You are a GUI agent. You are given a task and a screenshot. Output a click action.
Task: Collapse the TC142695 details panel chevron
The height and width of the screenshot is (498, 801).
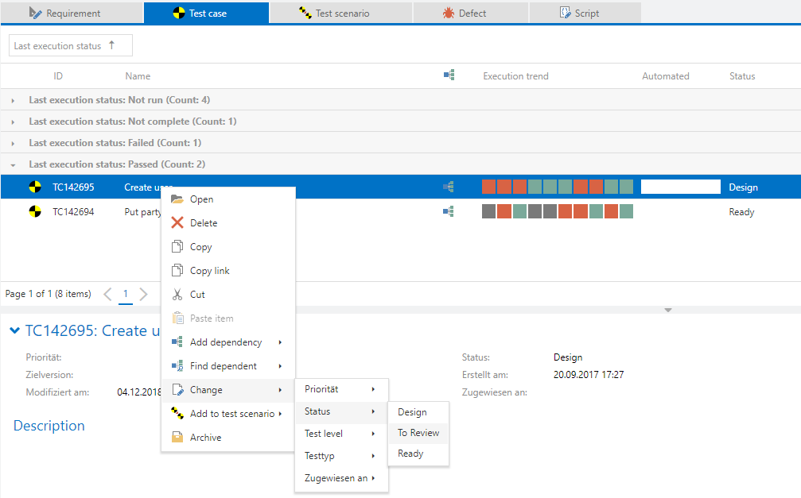coord(14,330)
